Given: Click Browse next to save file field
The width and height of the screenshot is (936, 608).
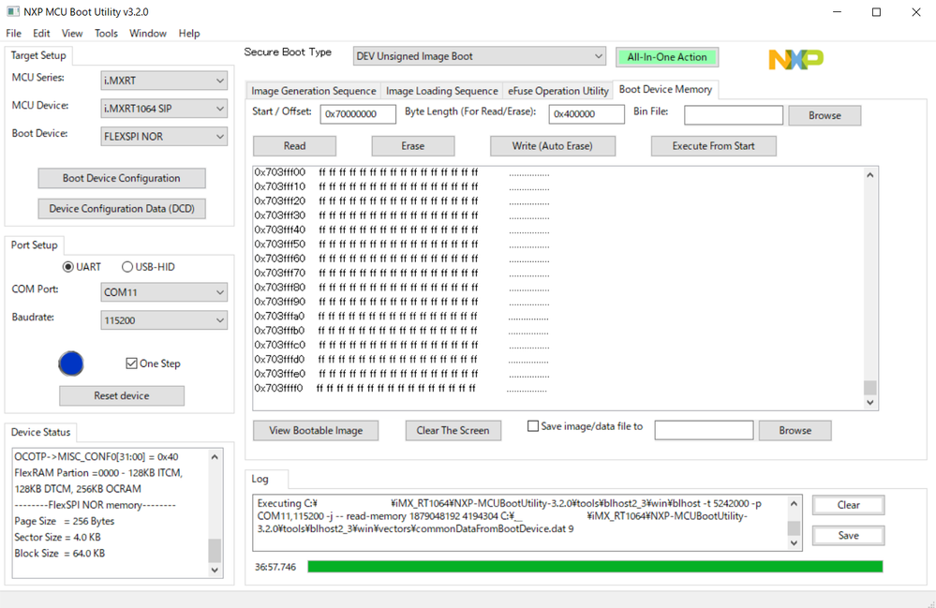Looking at the screenshot, I should pyautogui.click(x=795, y=430).
